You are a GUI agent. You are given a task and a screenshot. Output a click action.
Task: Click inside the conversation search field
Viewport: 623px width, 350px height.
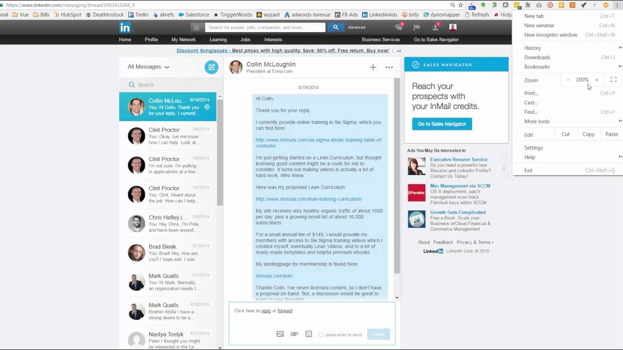click(x=156, y=85)
